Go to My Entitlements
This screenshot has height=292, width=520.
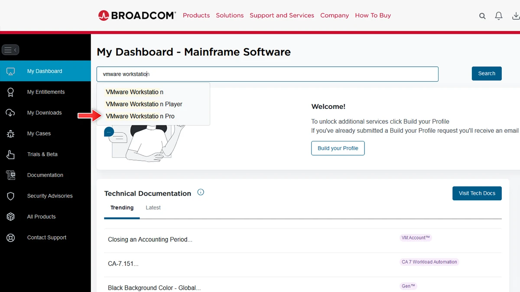[x=45, y=92]
